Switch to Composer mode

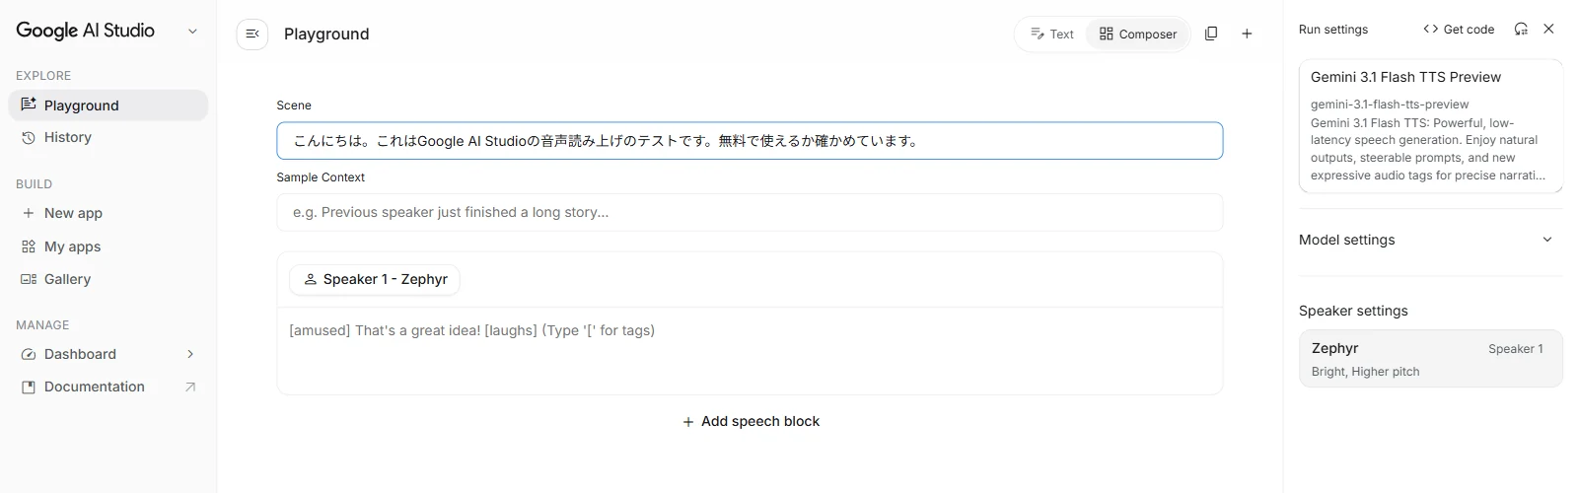point(1138,34)
